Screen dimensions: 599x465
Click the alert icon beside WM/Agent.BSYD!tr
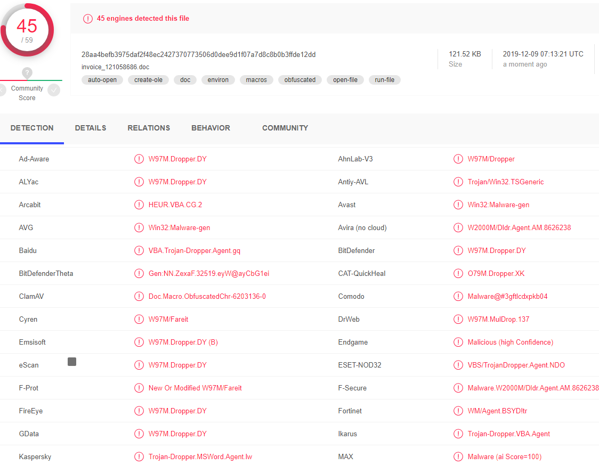[x=458, y=411]
